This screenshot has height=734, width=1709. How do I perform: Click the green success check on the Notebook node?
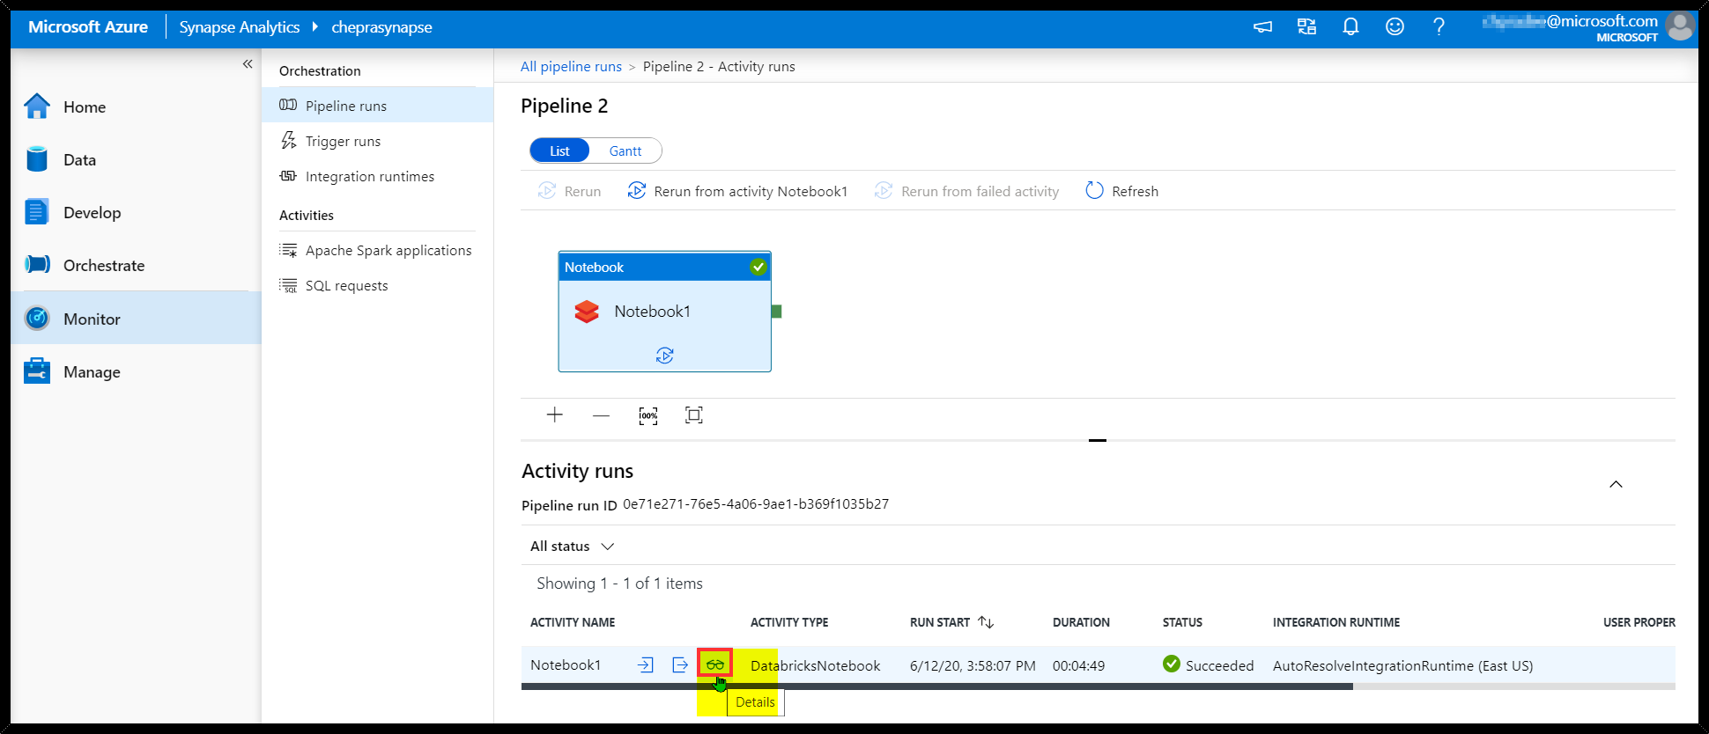pyautogui.click(x=758, y=267)
